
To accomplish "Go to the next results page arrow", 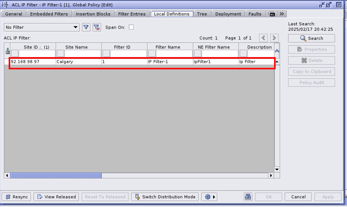I will (274, 38).
